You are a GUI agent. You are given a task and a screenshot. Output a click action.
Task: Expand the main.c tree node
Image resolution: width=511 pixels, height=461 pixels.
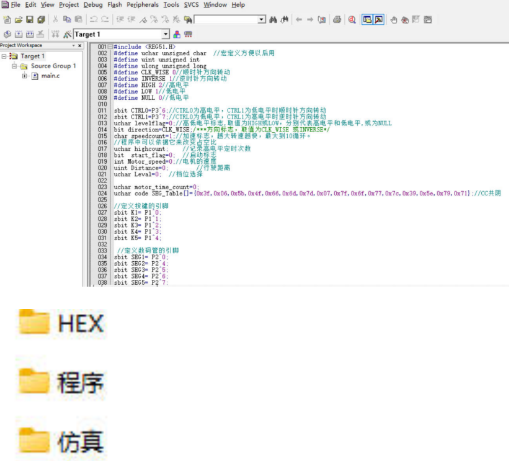click(24, 76)
